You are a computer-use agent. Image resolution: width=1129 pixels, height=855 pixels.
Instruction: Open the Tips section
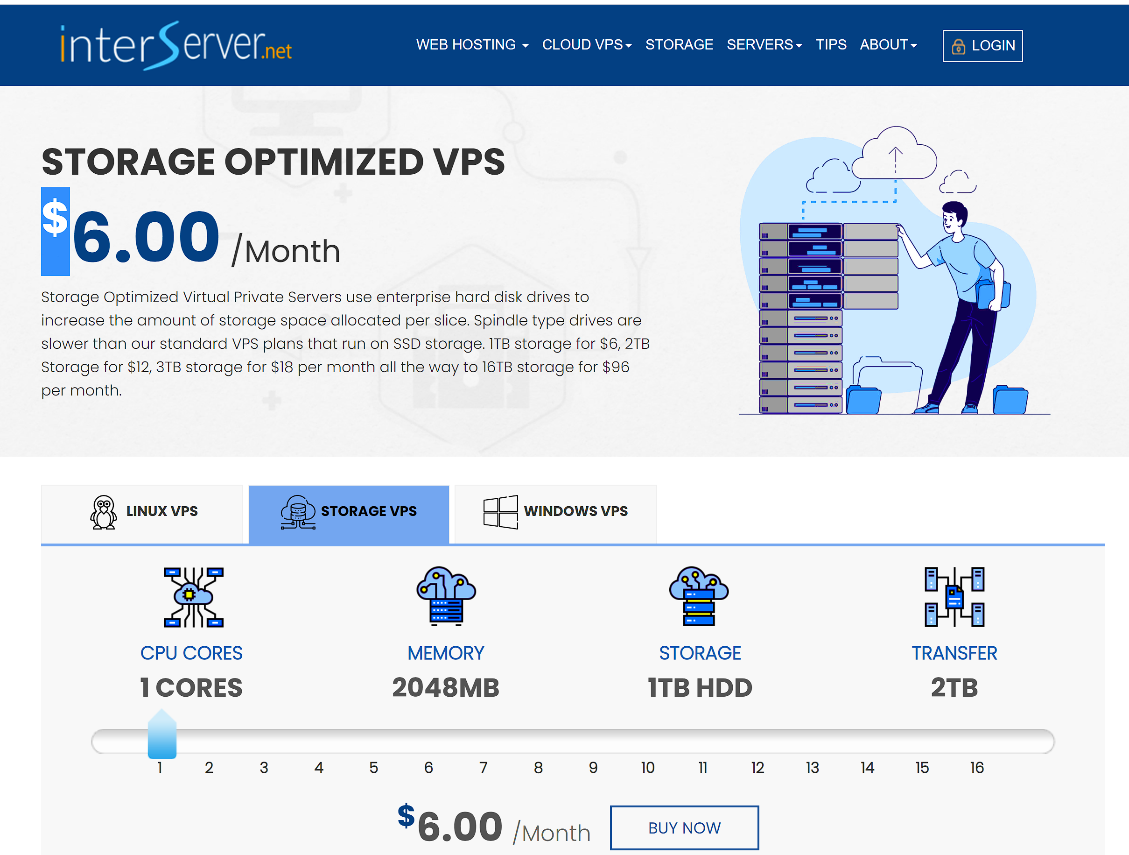coord(831,45)
